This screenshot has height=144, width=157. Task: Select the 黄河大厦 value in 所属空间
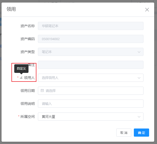click(x=49, y=117)
